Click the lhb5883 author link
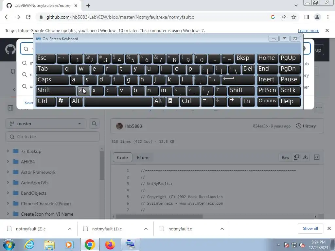Screen dimensions: 335x251 tap(133, 126)
